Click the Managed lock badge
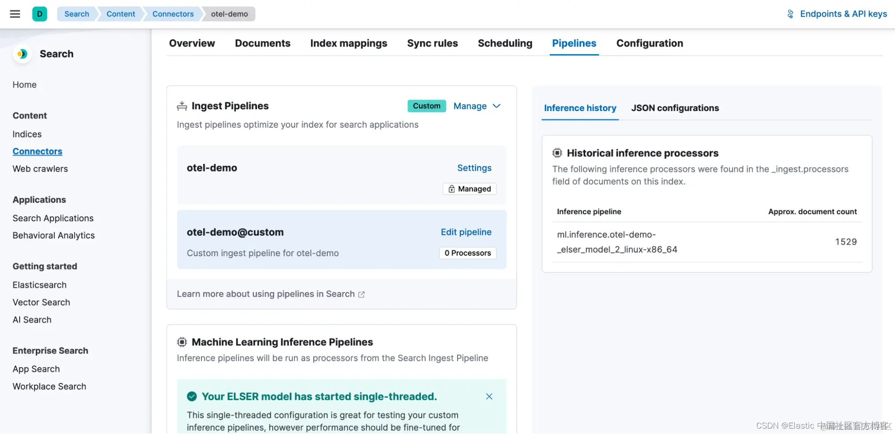 point(469,189)
